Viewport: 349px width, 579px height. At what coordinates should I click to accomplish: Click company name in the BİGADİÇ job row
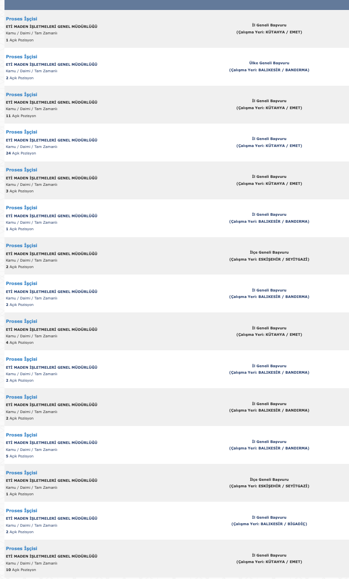(52, 518)
